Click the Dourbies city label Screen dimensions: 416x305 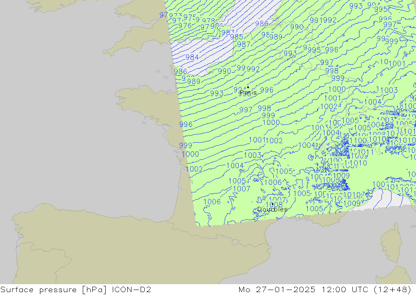(x=272, y=209)
